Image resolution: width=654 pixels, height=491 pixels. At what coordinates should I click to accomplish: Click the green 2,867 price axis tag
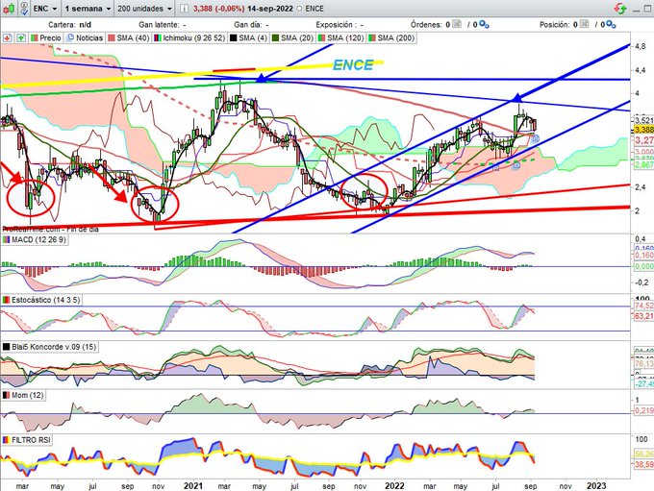[x=643, y=165]
